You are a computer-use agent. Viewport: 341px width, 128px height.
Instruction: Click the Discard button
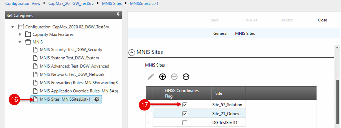[x=287, y=20]
